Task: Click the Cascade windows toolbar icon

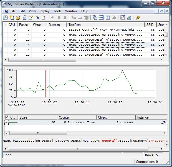Action: tap(95, 18)
